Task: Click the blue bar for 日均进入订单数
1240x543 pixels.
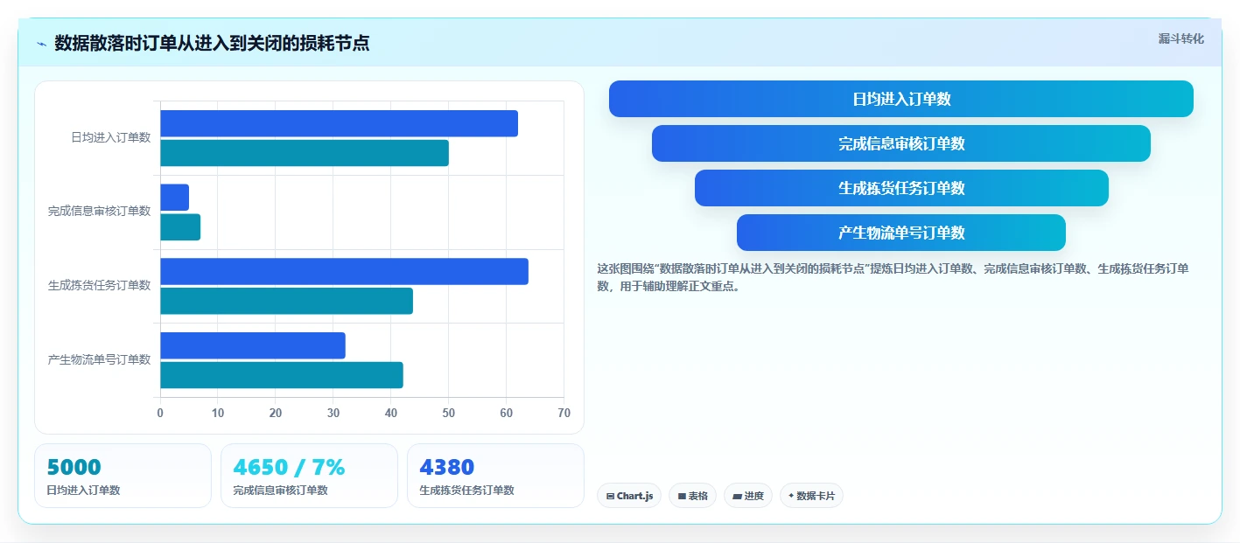Action: point(339,123)
